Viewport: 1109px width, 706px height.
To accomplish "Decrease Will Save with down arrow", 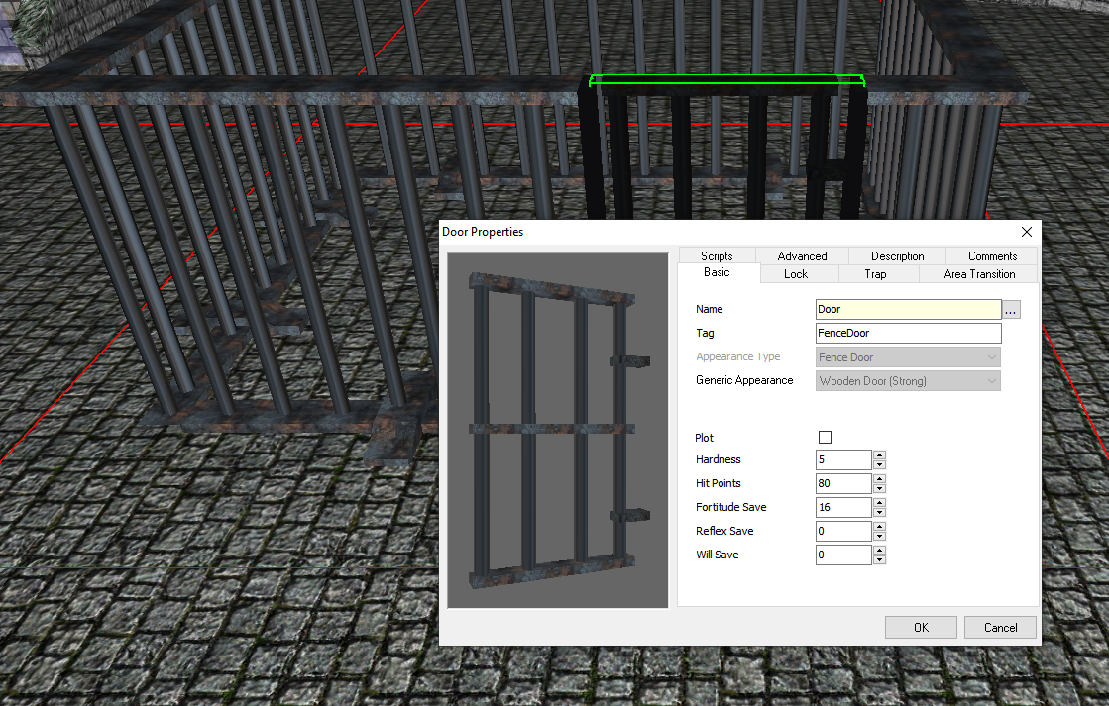I will (x=880, y=559).
